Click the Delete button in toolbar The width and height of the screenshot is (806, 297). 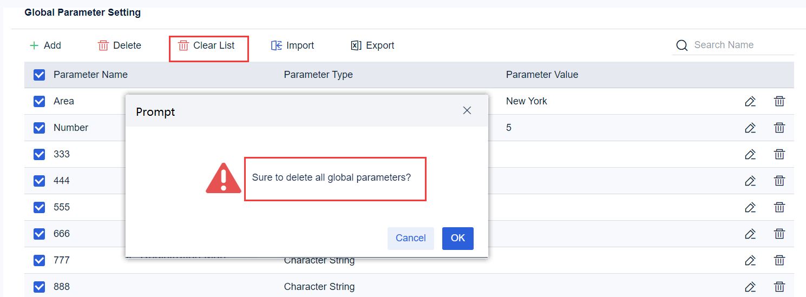(x=120, y=45)
